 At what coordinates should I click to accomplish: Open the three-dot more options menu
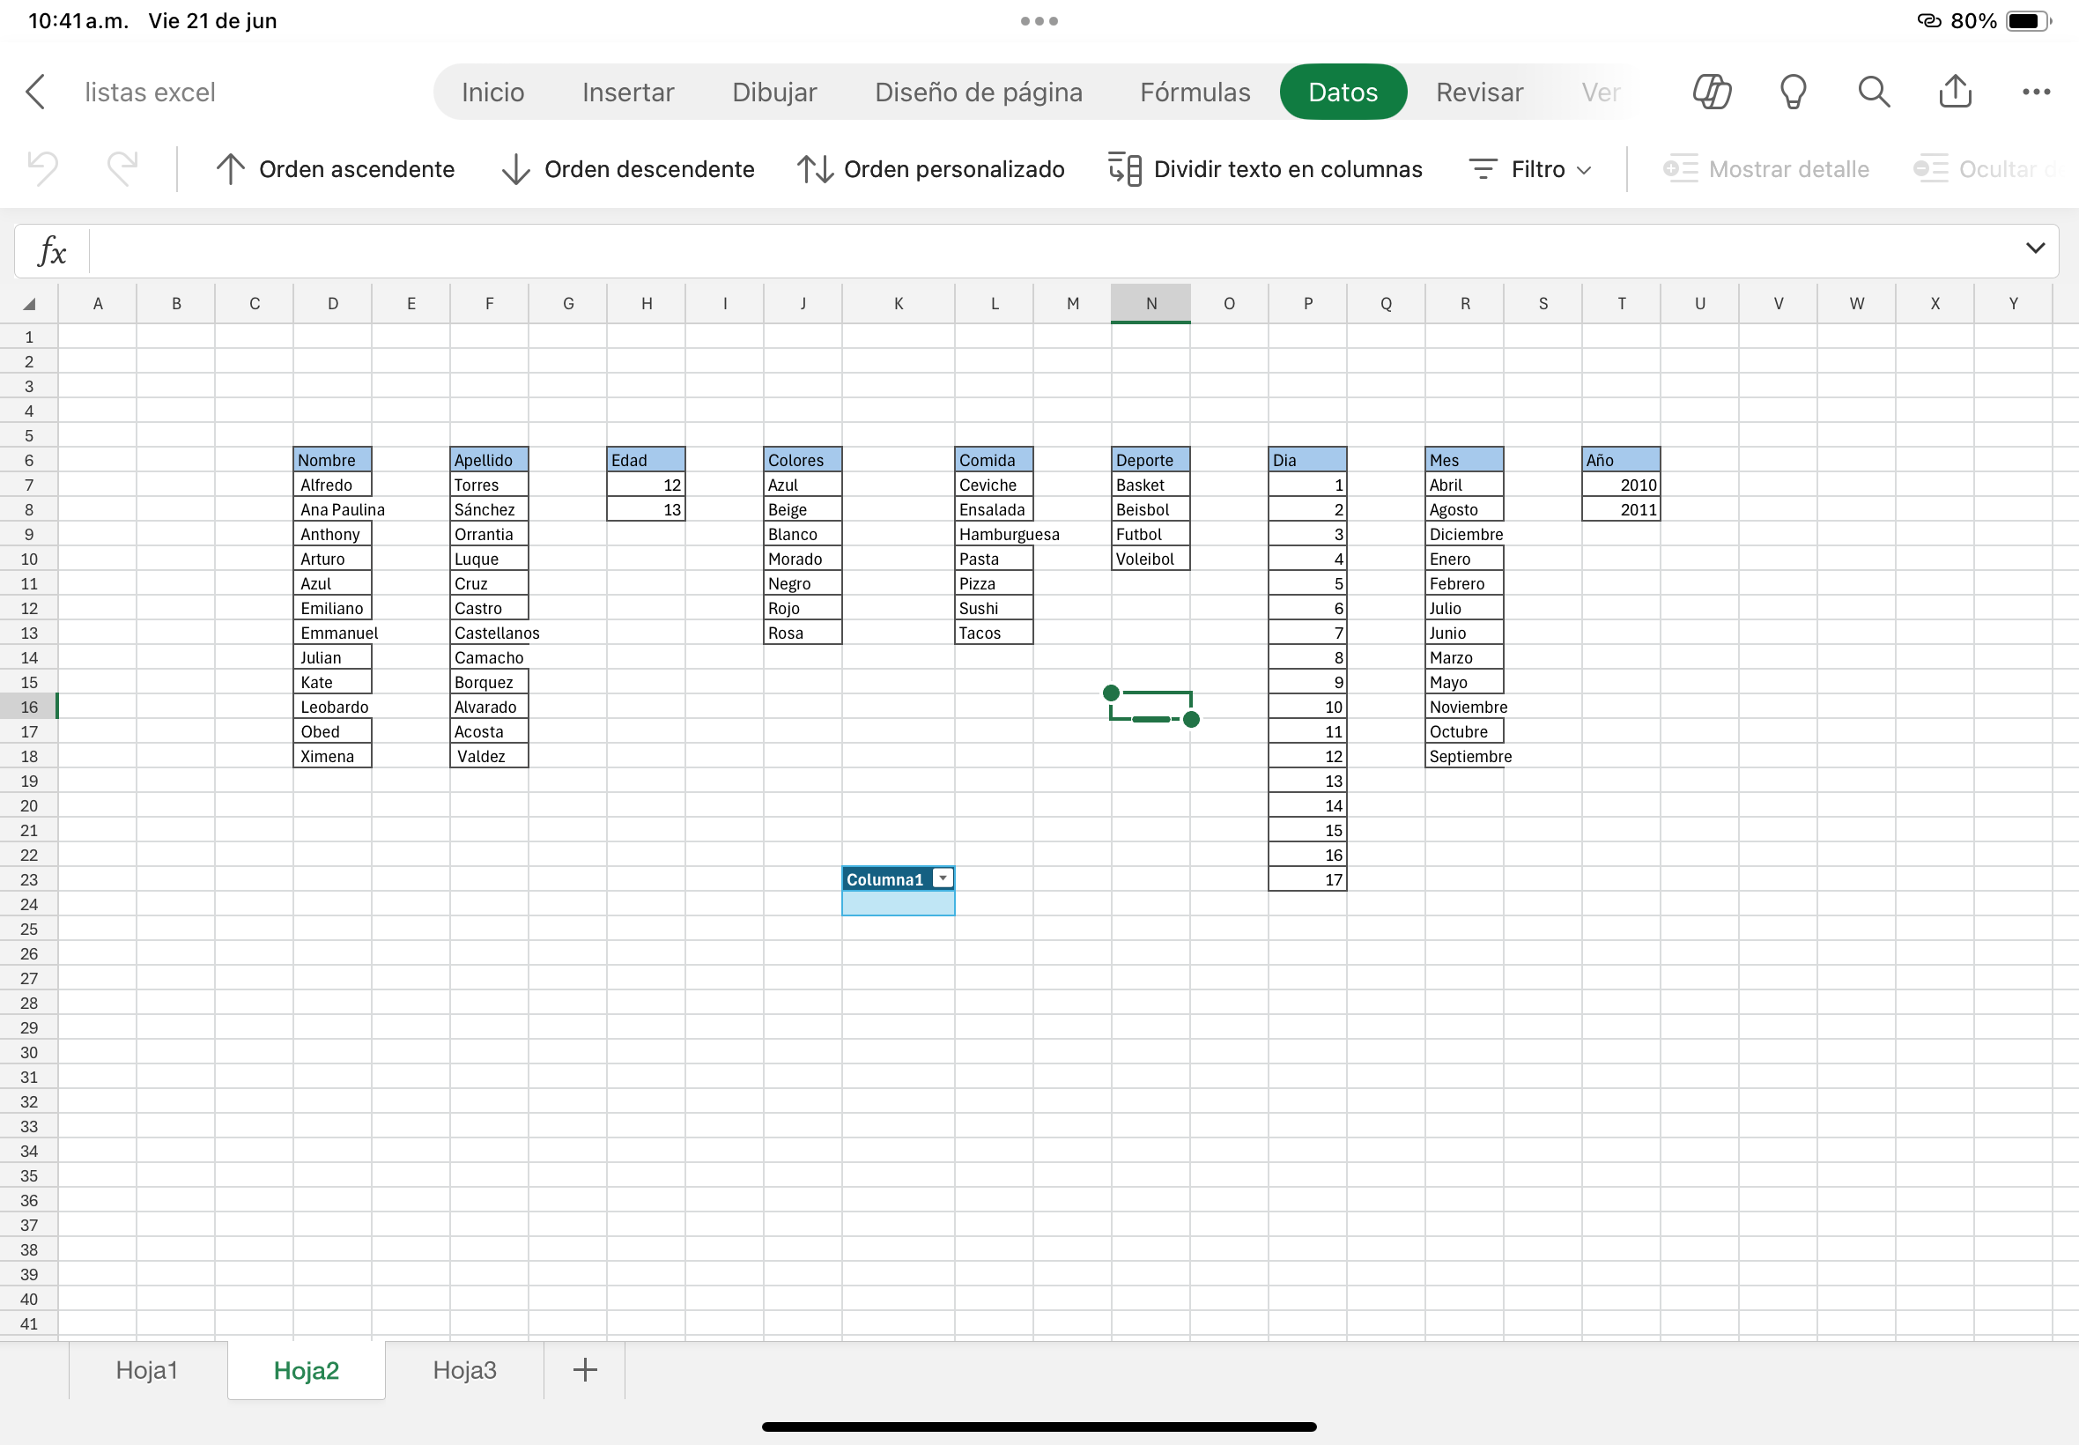[2036, 93]
